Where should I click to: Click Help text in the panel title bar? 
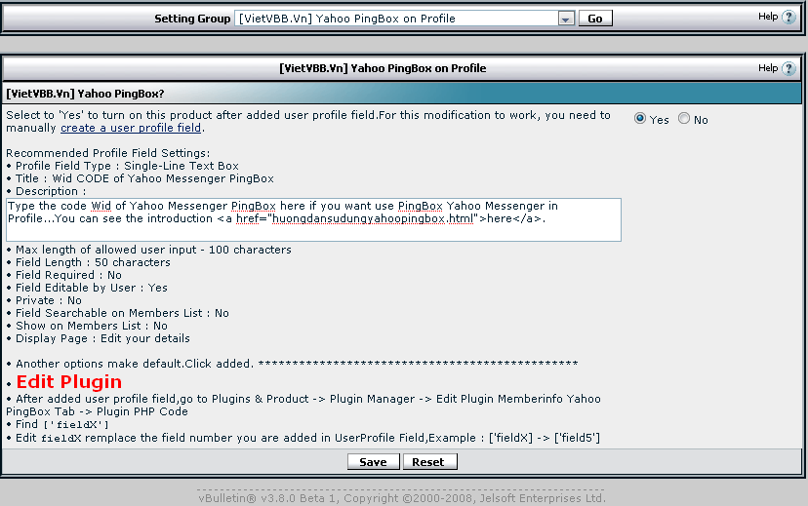(768, 68)
